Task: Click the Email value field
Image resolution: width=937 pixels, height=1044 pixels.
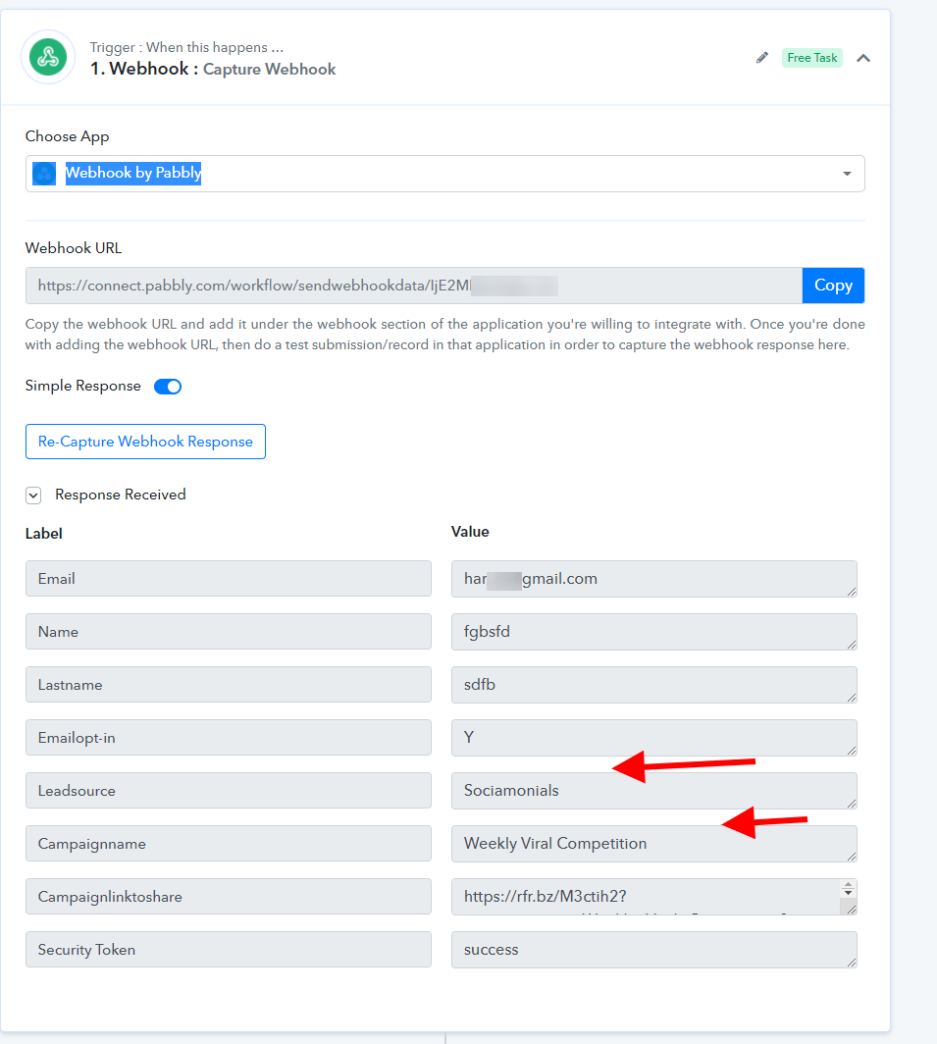Action: point(654,579)
